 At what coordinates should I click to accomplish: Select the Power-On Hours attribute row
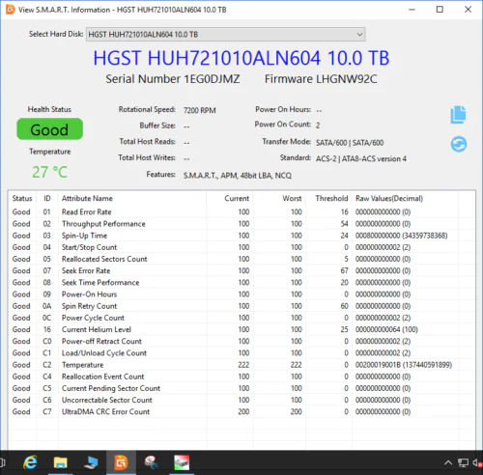(241, 294)
